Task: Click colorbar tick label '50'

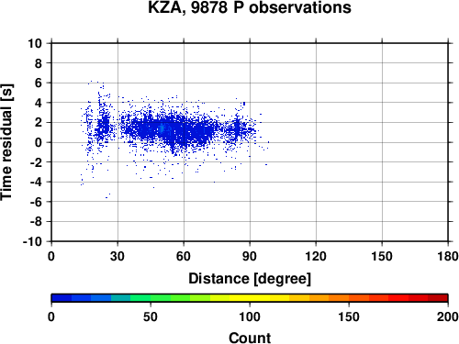Action: click(x=151, y=316)
